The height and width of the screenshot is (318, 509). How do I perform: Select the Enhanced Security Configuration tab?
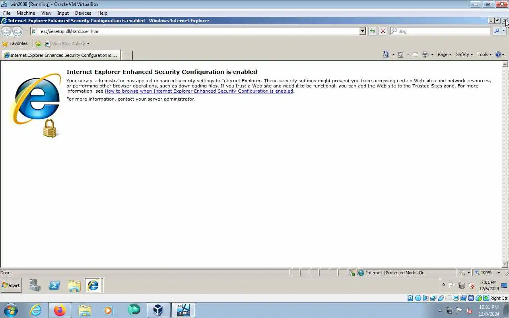click(x=61, y=55)
